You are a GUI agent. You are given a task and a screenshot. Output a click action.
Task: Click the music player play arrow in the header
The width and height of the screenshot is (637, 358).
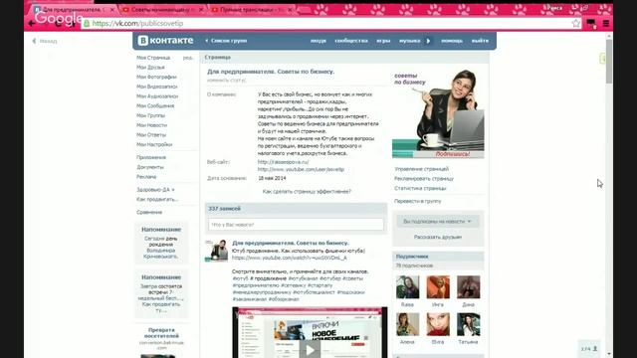[428, 41]
